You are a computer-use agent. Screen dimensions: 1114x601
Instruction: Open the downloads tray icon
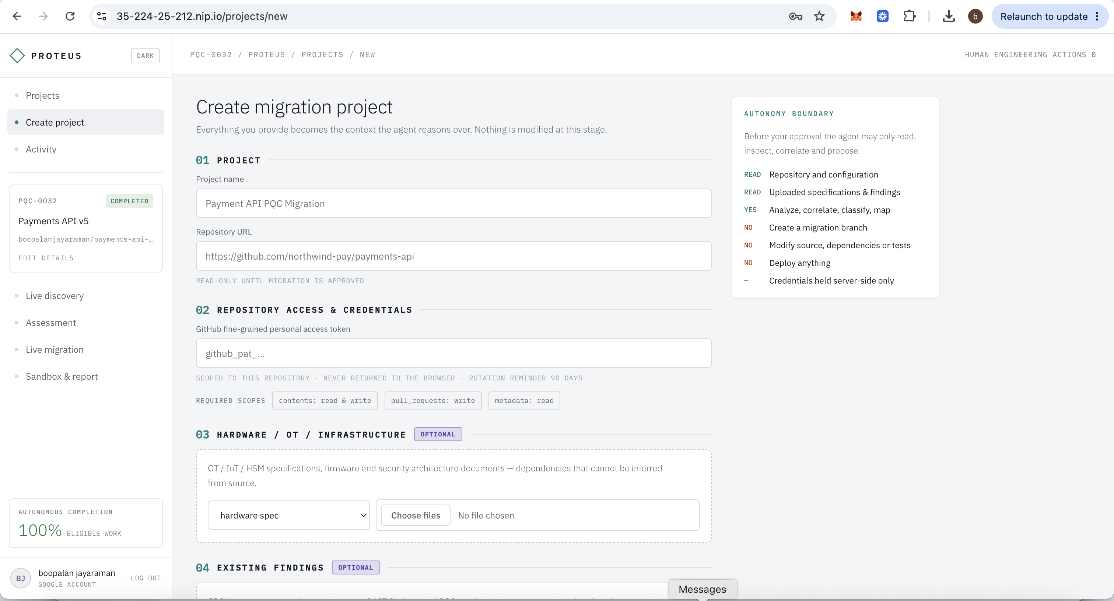[x=949, y=17]
